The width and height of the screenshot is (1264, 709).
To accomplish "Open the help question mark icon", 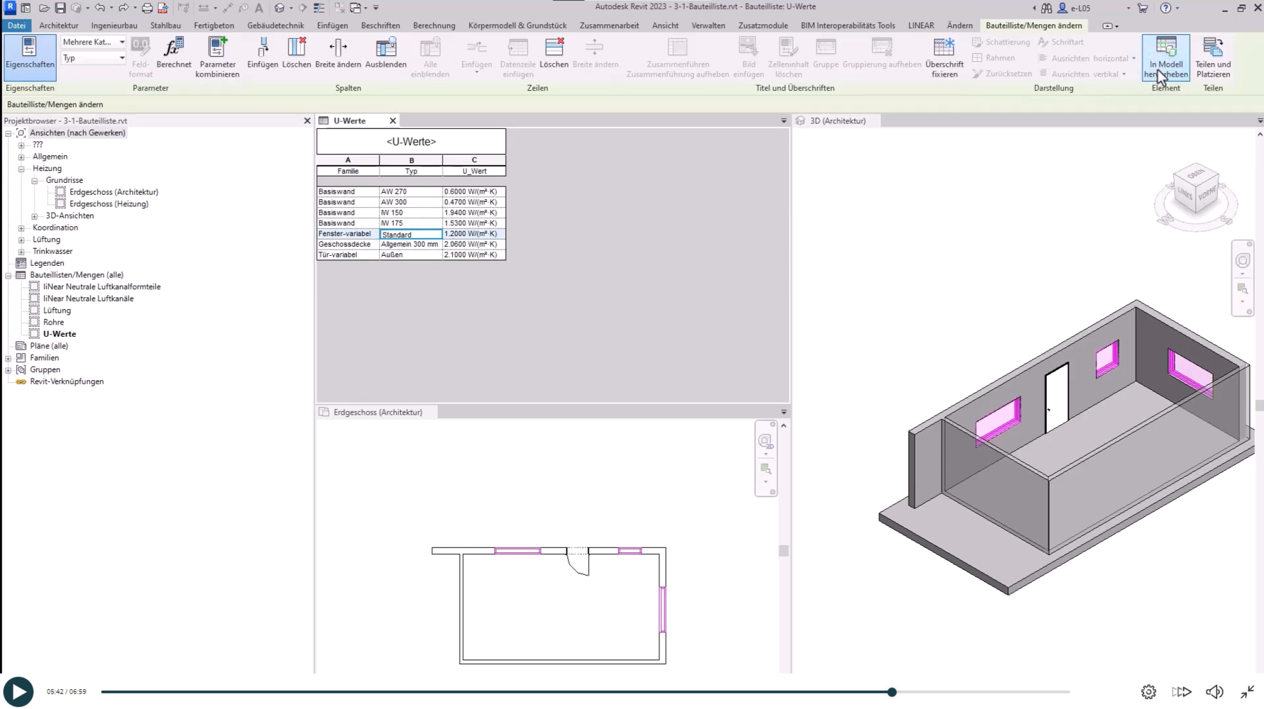I will pyautogui.click(x=1165, y=8).
